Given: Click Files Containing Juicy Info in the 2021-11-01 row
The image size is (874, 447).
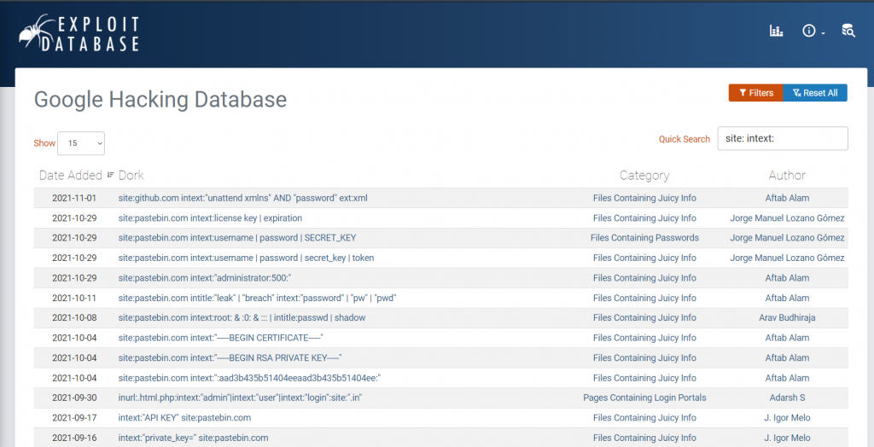Looking at the screenshot, I should (644, 198).
